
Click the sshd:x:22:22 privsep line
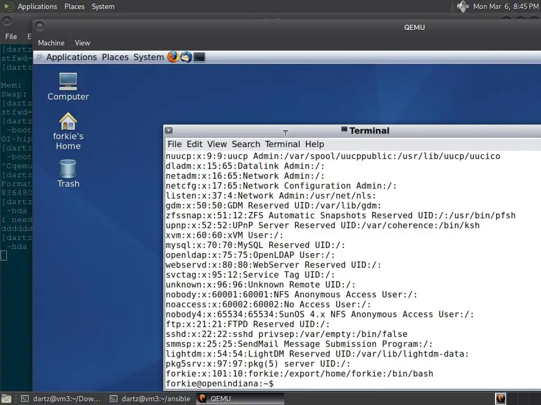[287, 334]
